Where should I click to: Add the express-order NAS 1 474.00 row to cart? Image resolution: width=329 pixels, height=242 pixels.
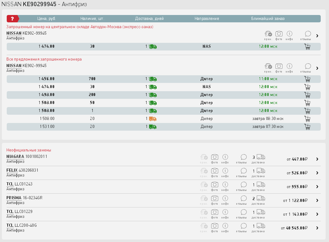(x=307, y=47)
